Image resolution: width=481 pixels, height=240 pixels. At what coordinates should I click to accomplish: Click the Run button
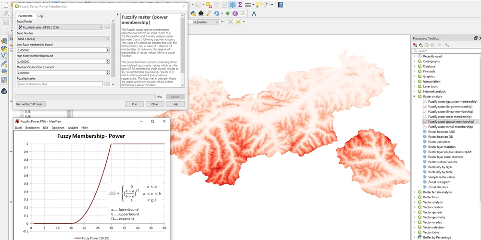(x=134, y=104)
